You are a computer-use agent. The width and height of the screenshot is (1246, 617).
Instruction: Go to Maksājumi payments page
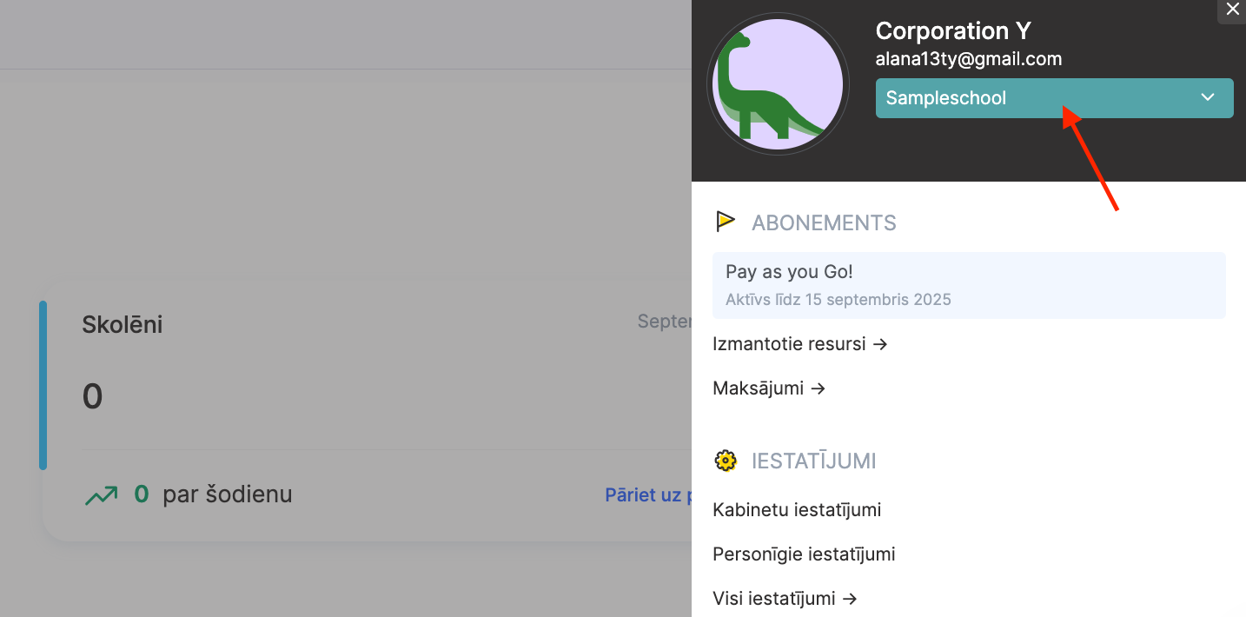point(768,388)
